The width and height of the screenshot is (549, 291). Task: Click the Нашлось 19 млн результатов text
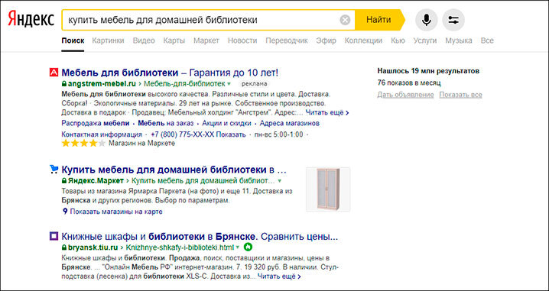[x=428, y=71]
